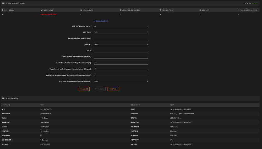Open the USV-Kabel dropdown
The height and width of the screenshot is (149, 262).
pos(121,32)
